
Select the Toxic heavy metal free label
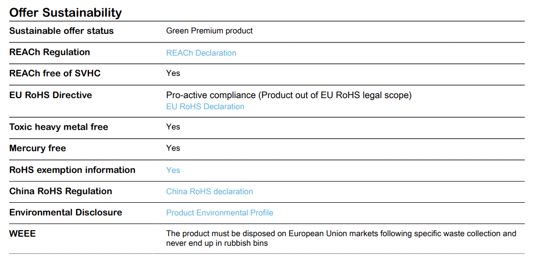[59, 127]
